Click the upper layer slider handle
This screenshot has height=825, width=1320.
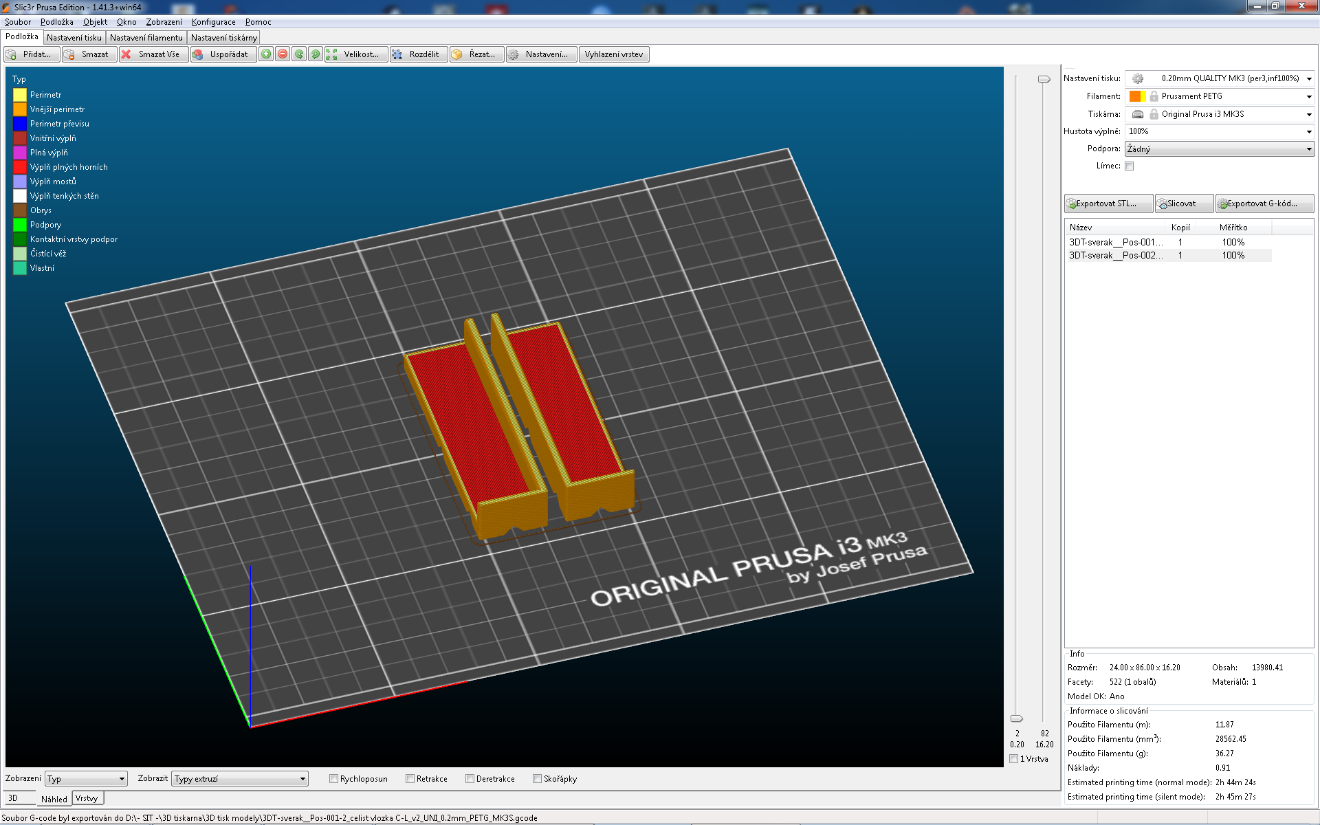click(x=1044, y=79)
